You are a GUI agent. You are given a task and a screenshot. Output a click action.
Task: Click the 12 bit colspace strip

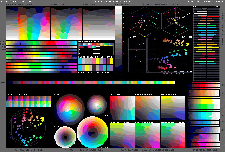click(x=29, y=101)
